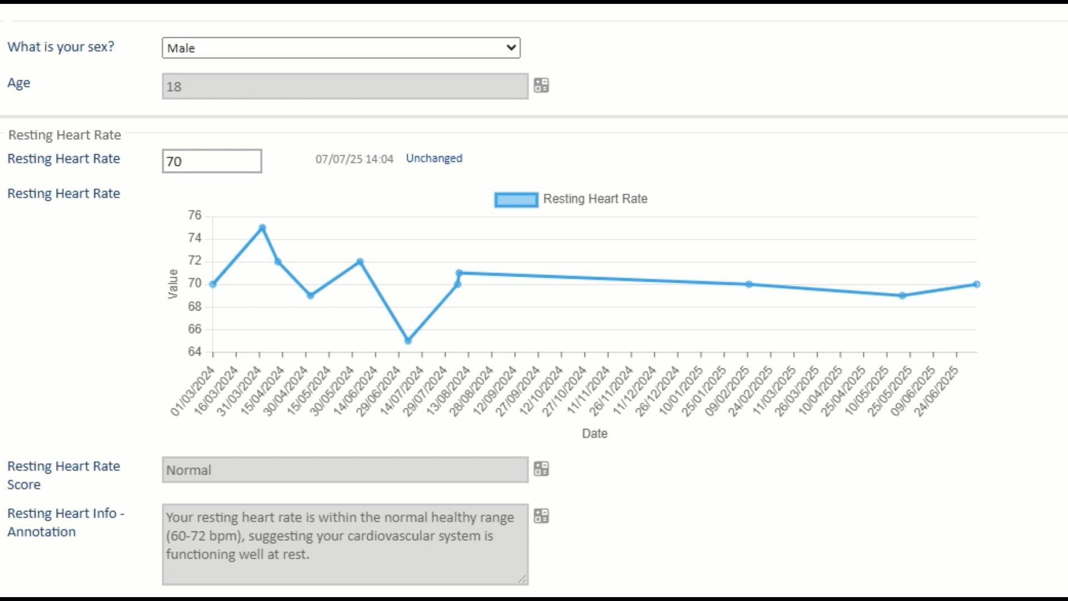Click calculator icon next to Resting Heart Rate Score
Image resolution: width=1068 pixels, height=601 pixels.
(541, 469)
